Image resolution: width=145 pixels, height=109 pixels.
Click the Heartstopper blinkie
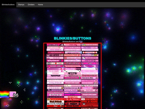55,80
